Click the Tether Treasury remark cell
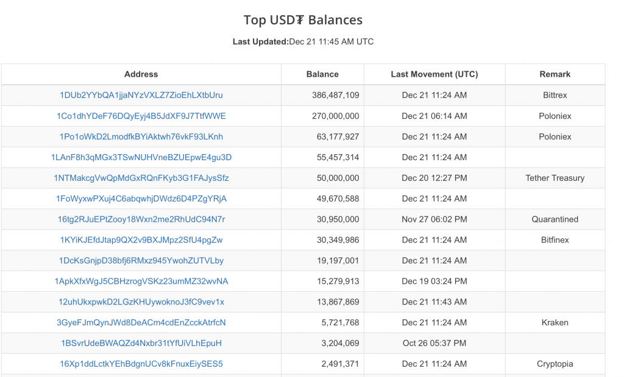The height and width of the screenshot is (377, 624). [555, 178]
